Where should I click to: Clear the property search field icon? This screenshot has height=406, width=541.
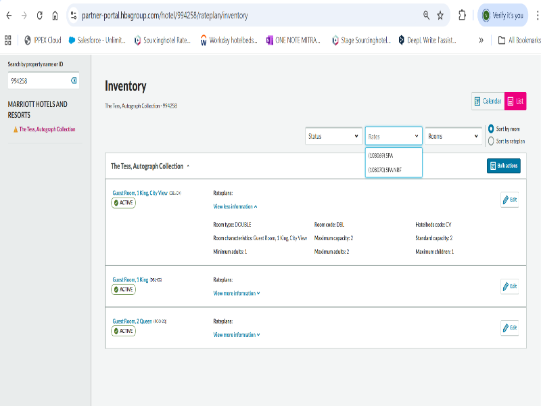tap(74, 81)
